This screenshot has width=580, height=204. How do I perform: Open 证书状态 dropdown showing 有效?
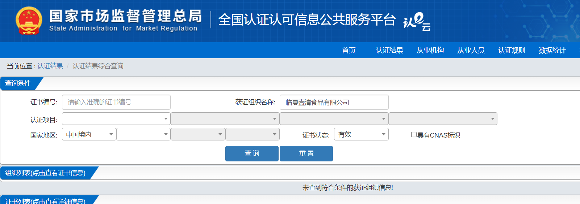tap(361, 134)
